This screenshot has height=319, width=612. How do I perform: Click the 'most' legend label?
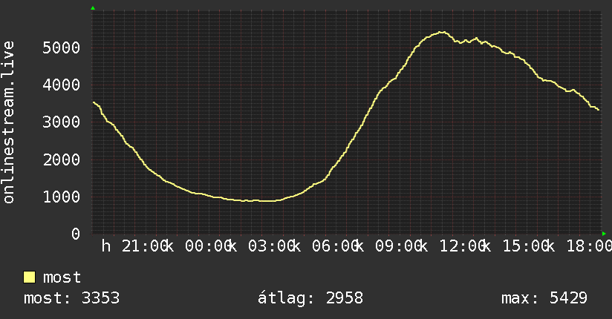tap(62, 277)
